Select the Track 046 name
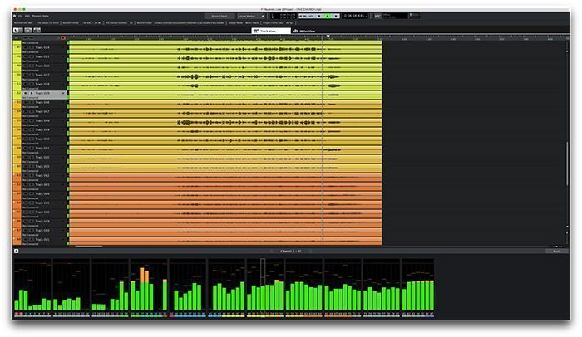The width and height of the screenshot is (582, 337). (x=42, y=102)
